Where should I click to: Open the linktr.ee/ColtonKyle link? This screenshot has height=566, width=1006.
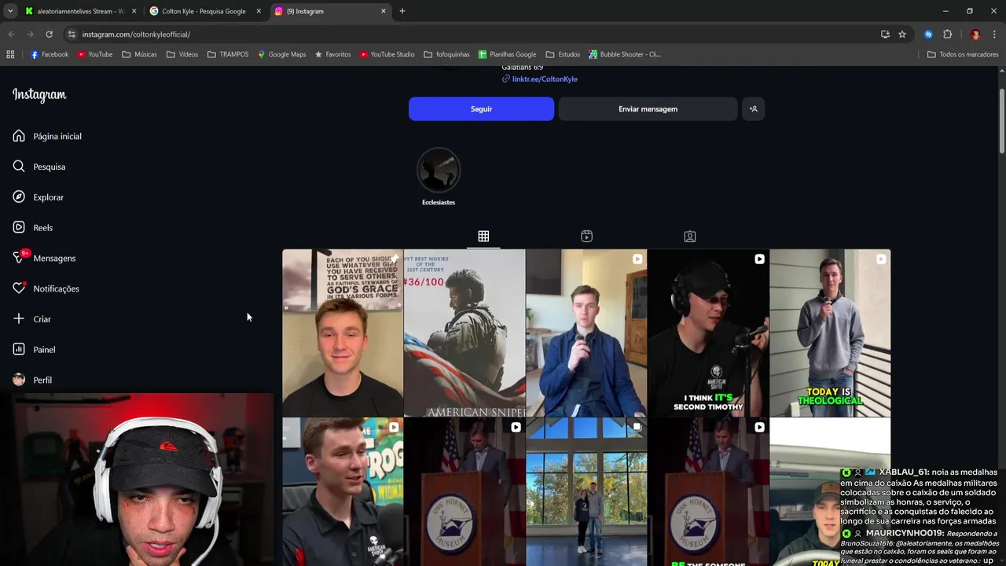[x=545, y=79]
